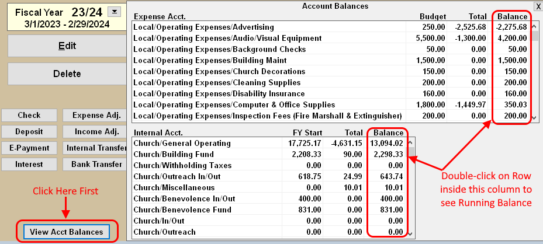The image size is (543, 244).
Task: Click the Check transaction button
Action: point(29,116)
